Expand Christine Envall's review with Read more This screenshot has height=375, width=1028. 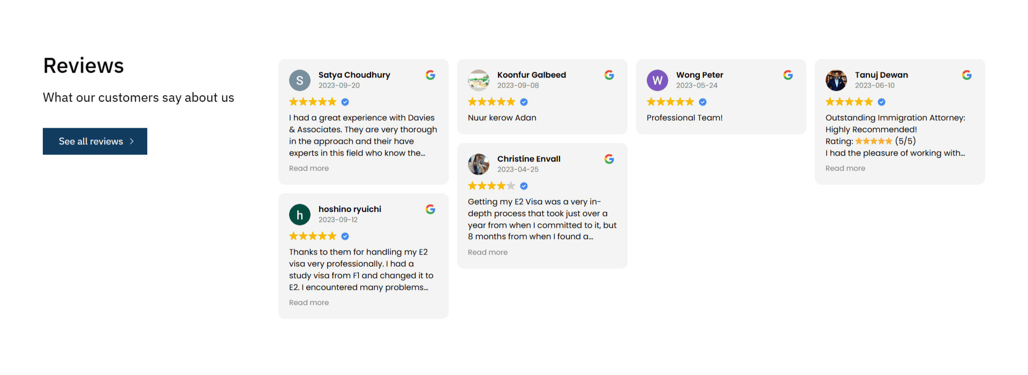[488, 252]
